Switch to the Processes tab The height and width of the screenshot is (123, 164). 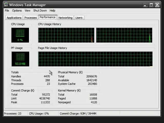(x=30, y=18)
